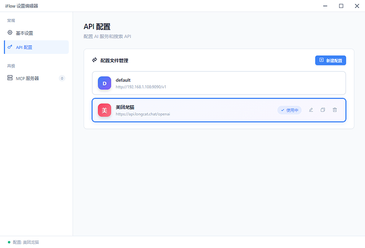Image resolution: width=365 pixels, height=248 pixels.
Task: Click the api.longcat.chat URL text
Action: pos(143,113)
